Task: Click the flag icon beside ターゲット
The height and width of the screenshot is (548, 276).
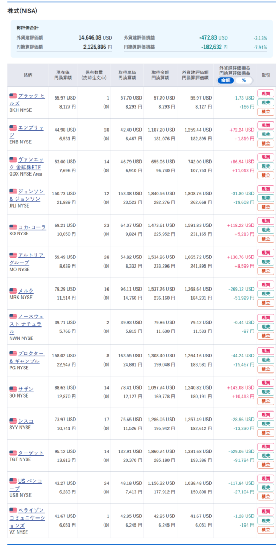Action: click(13, 453)
